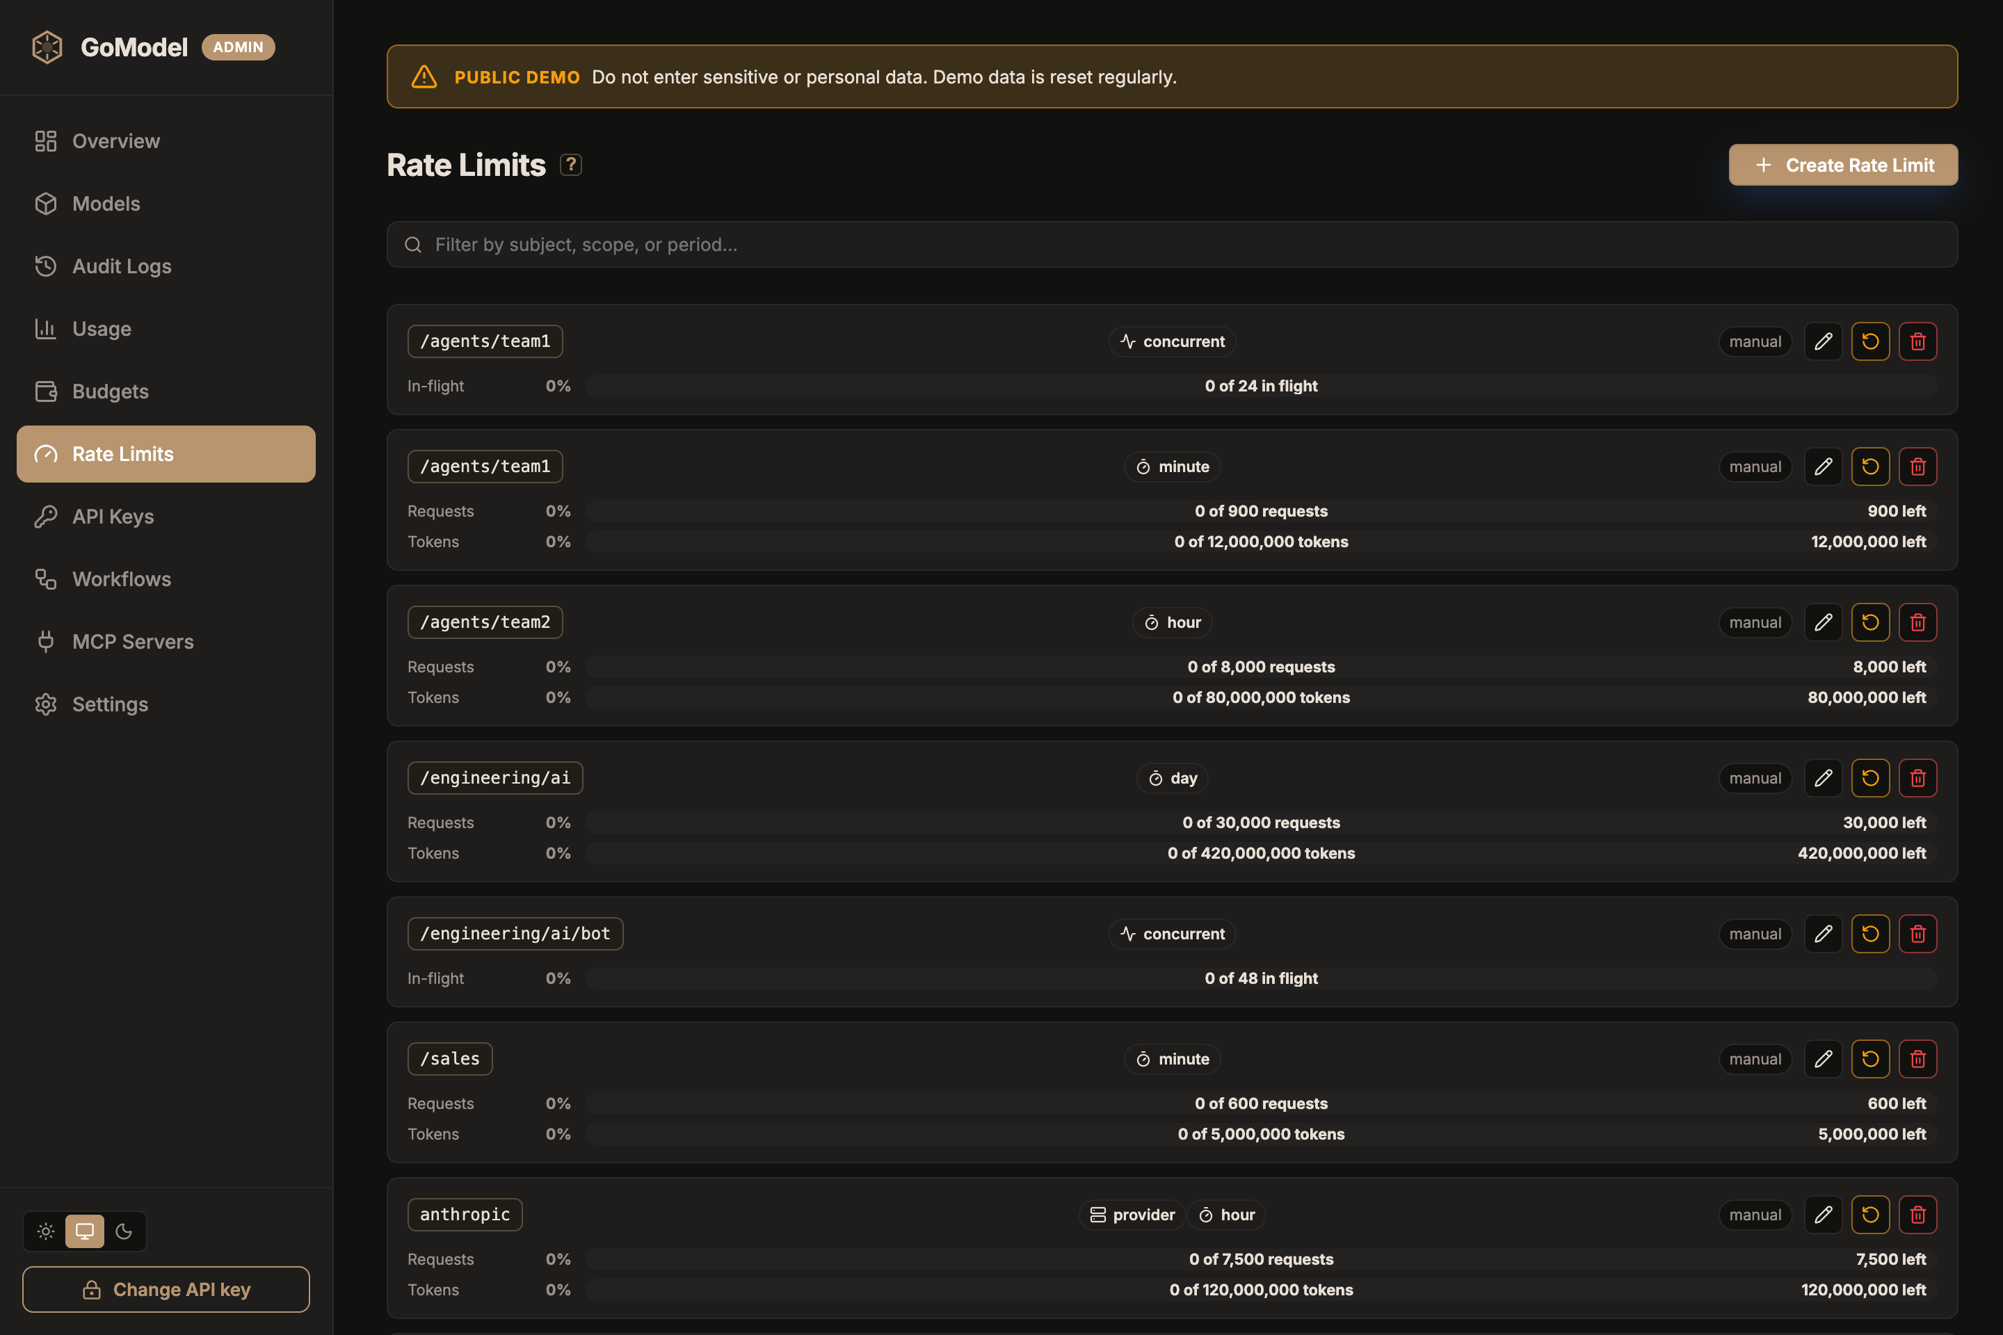Click "420,000,000 left" value
This screenshot has width=2003, height=1335.
pos(1862,853)
